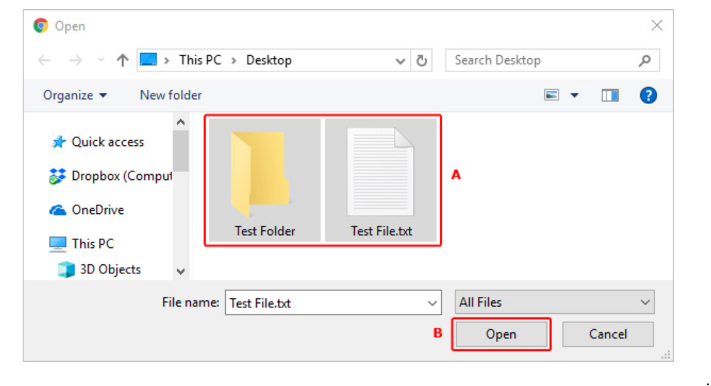This screenshot has width=711, height=386.
Task: Click the change view icon
Action: click(552, 96)
